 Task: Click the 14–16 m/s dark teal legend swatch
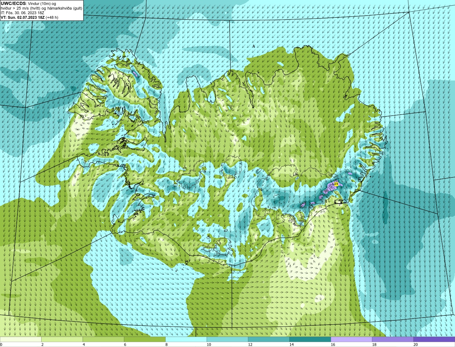[x=310, y=339]
